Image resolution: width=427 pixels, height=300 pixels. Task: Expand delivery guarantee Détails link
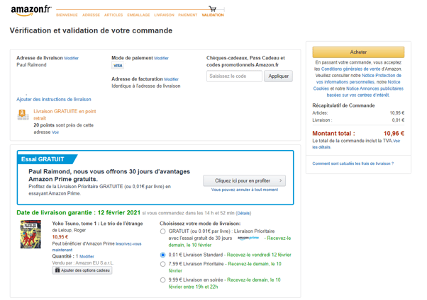243,213
